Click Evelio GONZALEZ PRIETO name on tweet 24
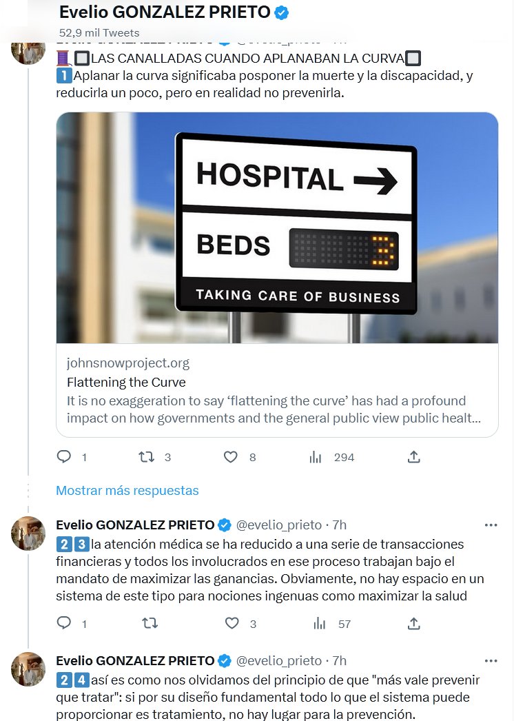514x721 pixels. (x=135, y=661)
